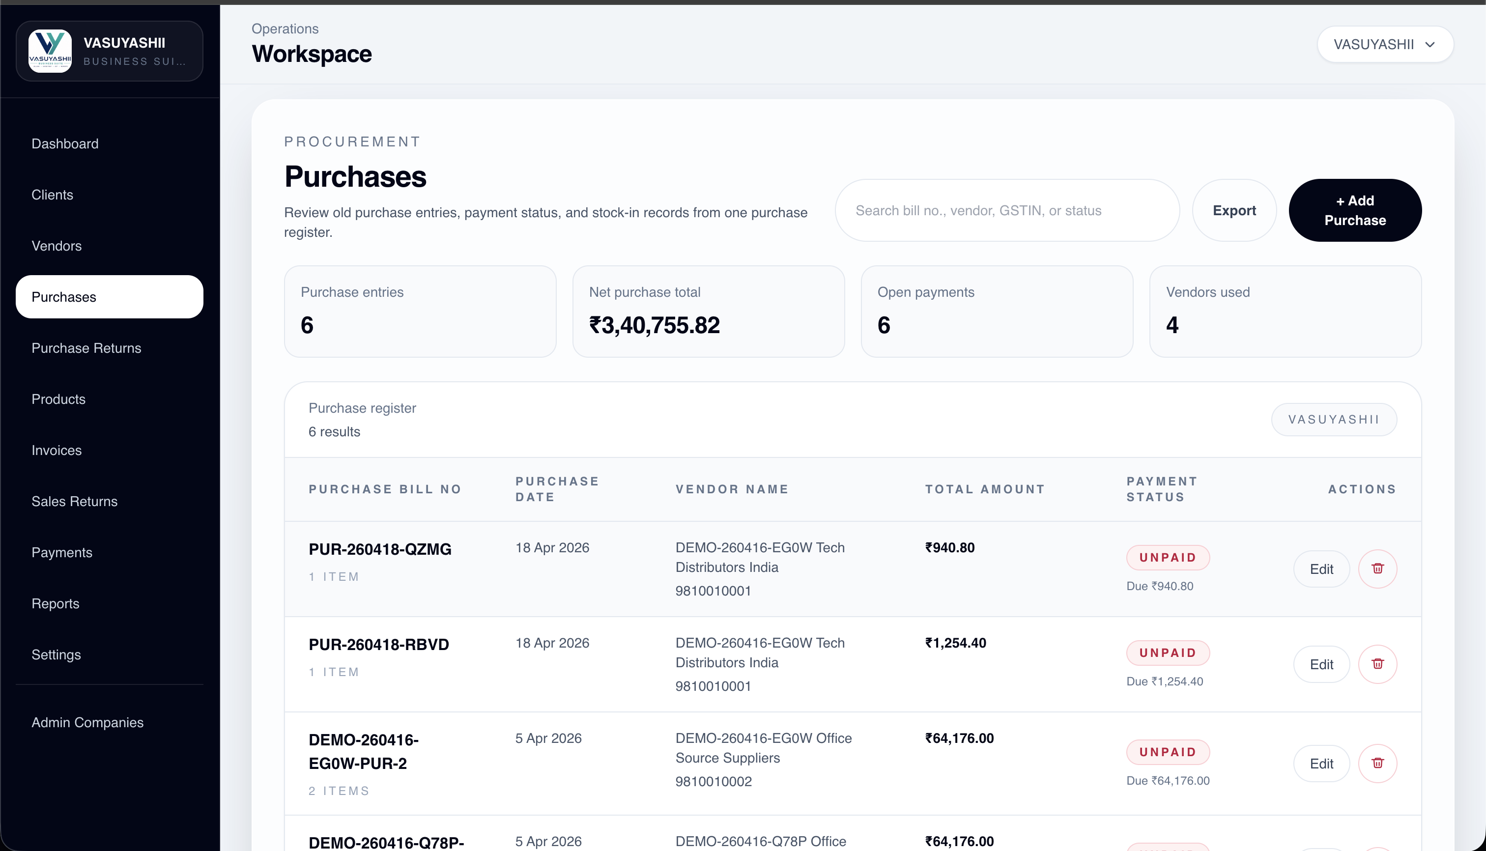This screenshot has width=1486, height=851.
Task: Click the Operations breadcrumb text
Action: (x=286, y=28)
